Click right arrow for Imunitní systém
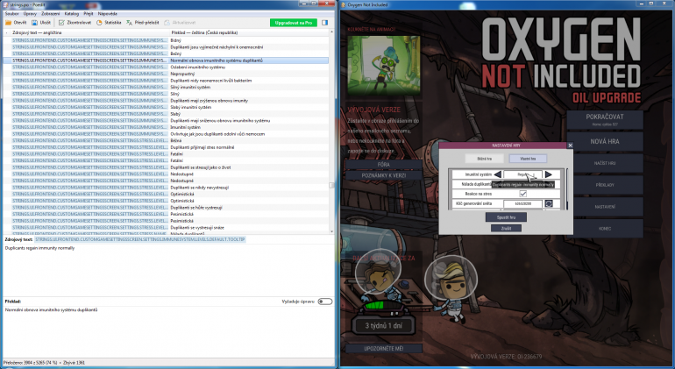Screen dimensions: 675x369 [548, 174]
